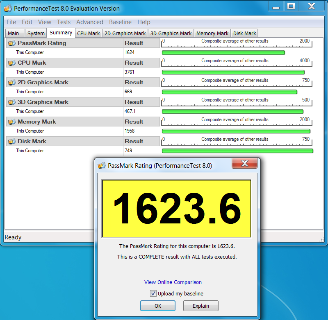The image size is (328, 320).
Task: Click the Memory Mark green result bar
Action: [236, 131]
